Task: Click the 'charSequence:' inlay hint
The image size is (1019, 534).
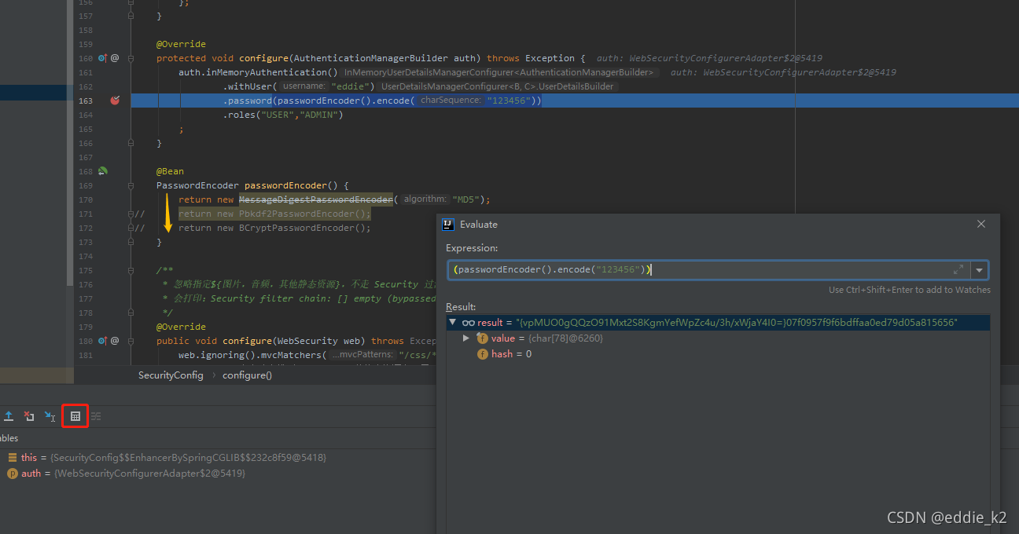Action: (x=451, y=101)
